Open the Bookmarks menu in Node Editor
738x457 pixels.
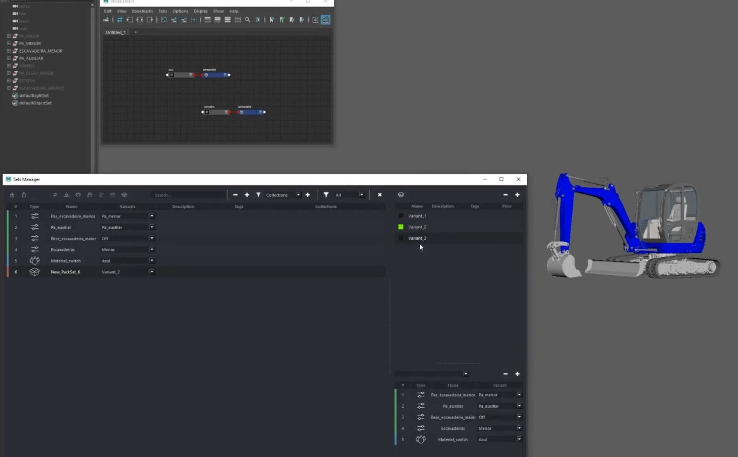point(142,11)
